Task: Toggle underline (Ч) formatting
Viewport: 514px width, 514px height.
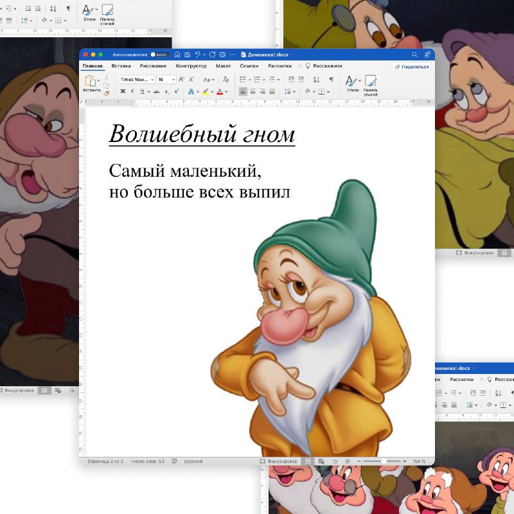Action: coord(142,92)
